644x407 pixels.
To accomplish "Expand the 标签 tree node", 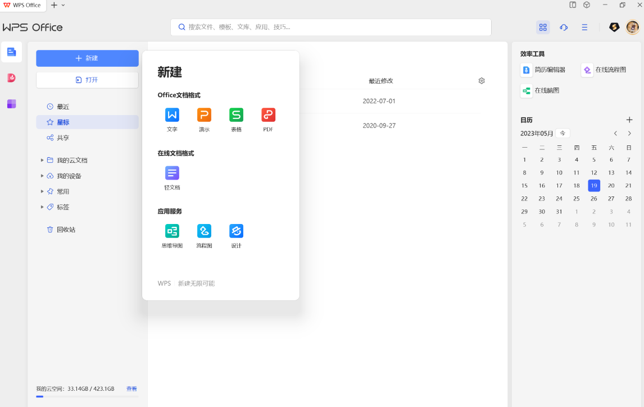I will [42, 207].
